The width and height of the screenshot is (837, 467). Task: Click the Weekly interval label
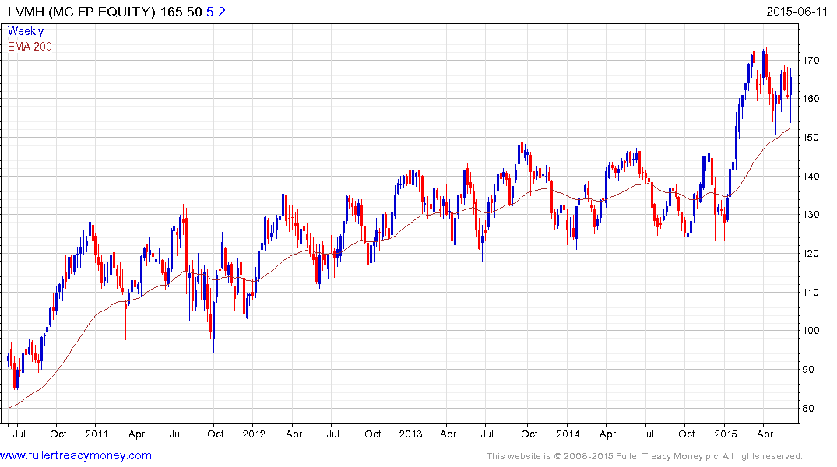click(x=25, y=31)
